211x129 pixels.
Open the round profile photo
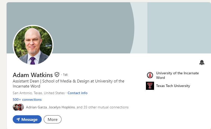[33, 45]
